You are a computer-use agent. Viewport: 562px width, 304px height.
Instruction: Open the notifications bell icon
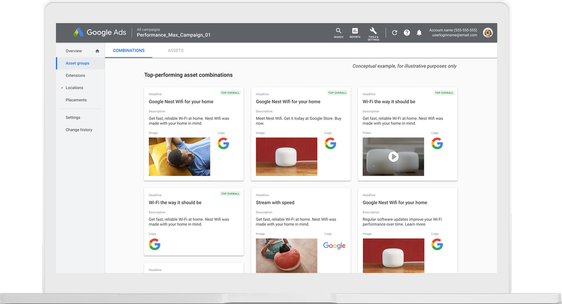click(419, 33)
